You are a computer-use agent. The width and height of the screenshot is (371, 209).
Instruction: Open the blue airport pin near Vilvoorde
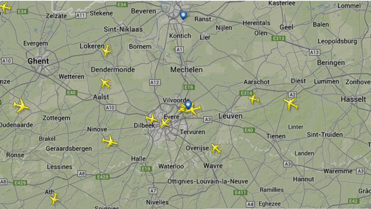pyautogui.click(x=188, y=105)
